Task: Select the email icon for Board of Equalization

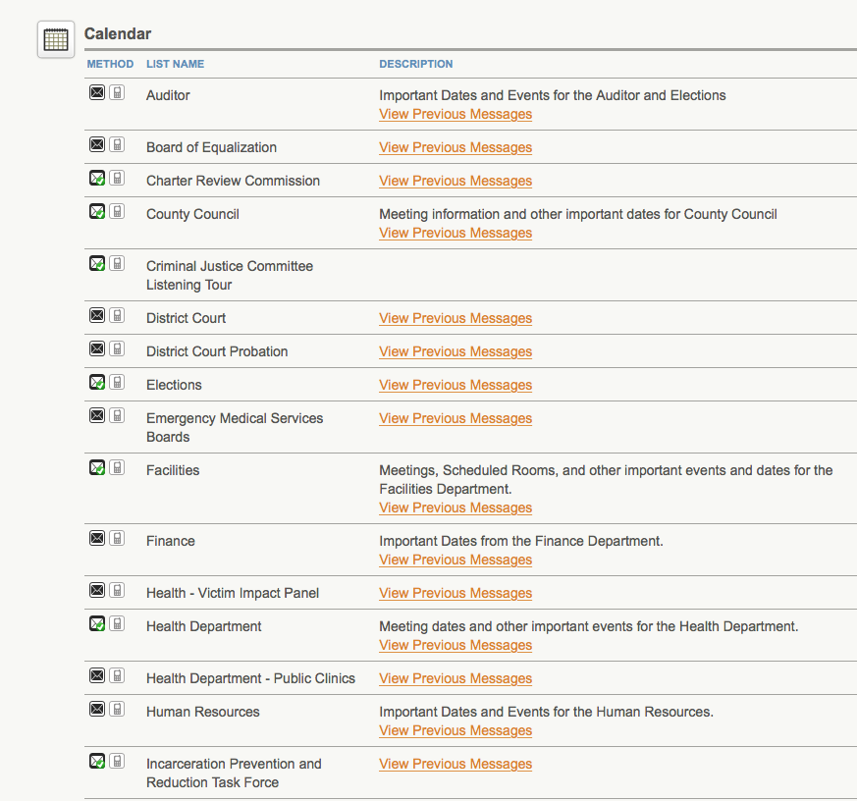Action: [97, 145]
